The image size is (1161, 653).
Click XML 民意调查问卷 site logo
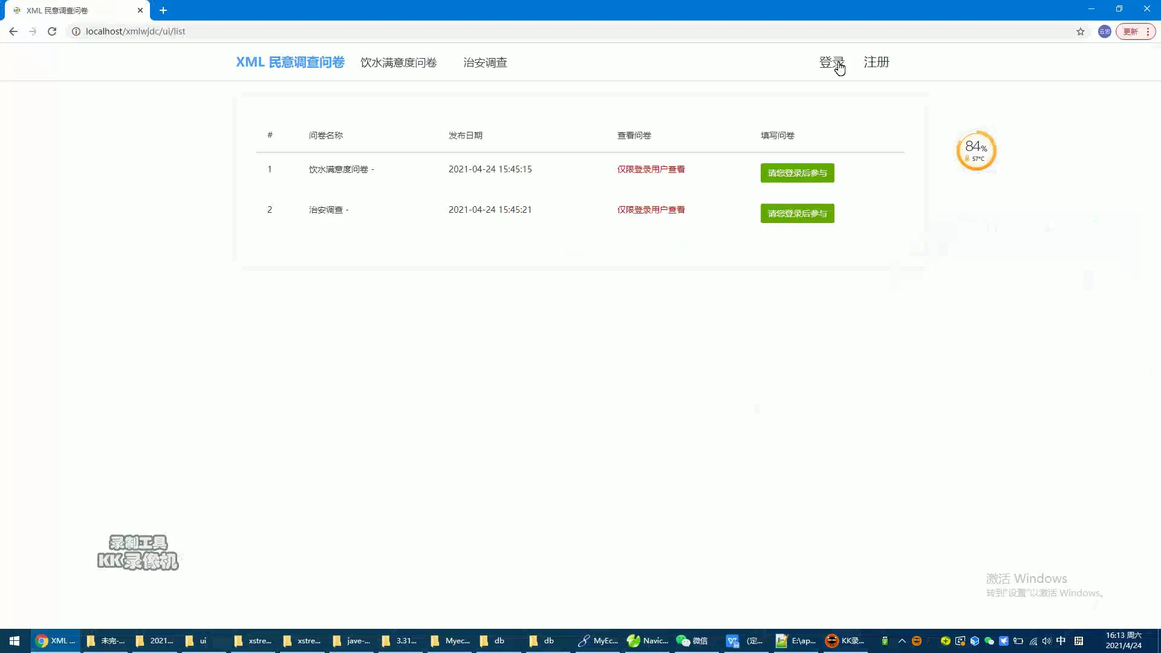tap(290, 62)
